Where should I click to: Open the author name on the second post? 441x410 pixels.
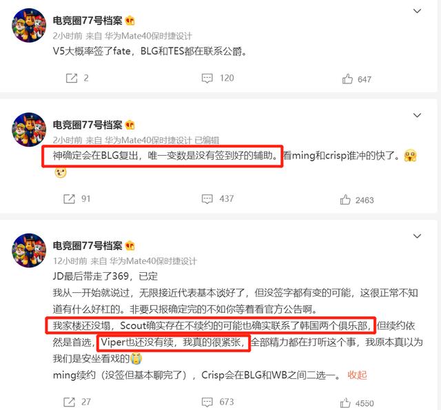click(x=88, y=125)
